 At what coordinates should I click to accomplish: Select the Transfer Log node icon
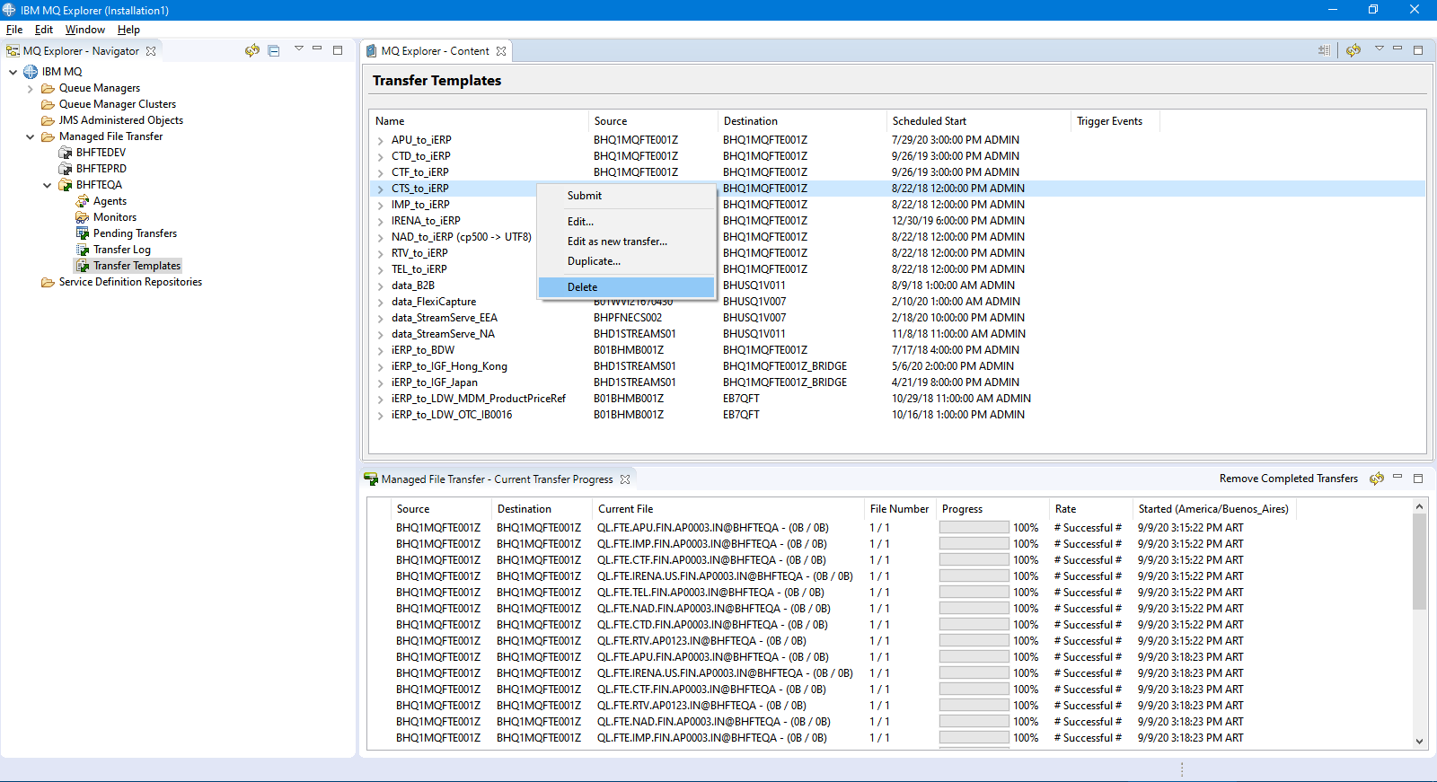point(82,250)
